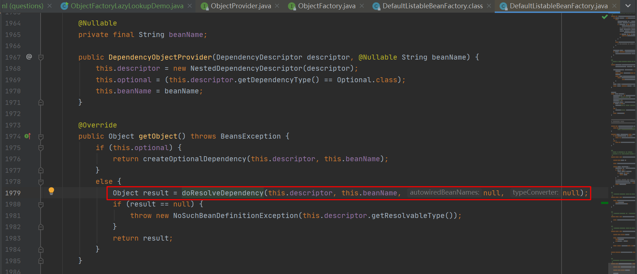Image resolution: width=637 pixels, height=274 pixels.
Task: Close the DefaultListableBeanFactory.class tab
Action: 489,6
